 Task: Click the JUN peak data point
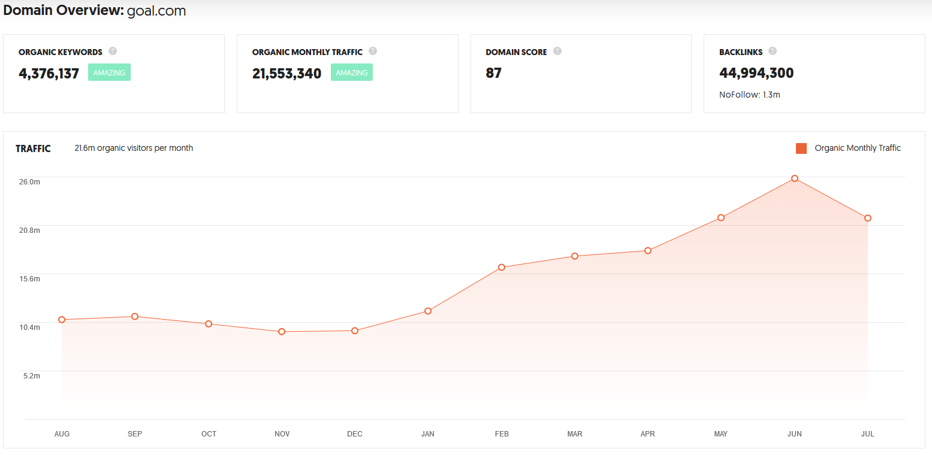point(795,178)
